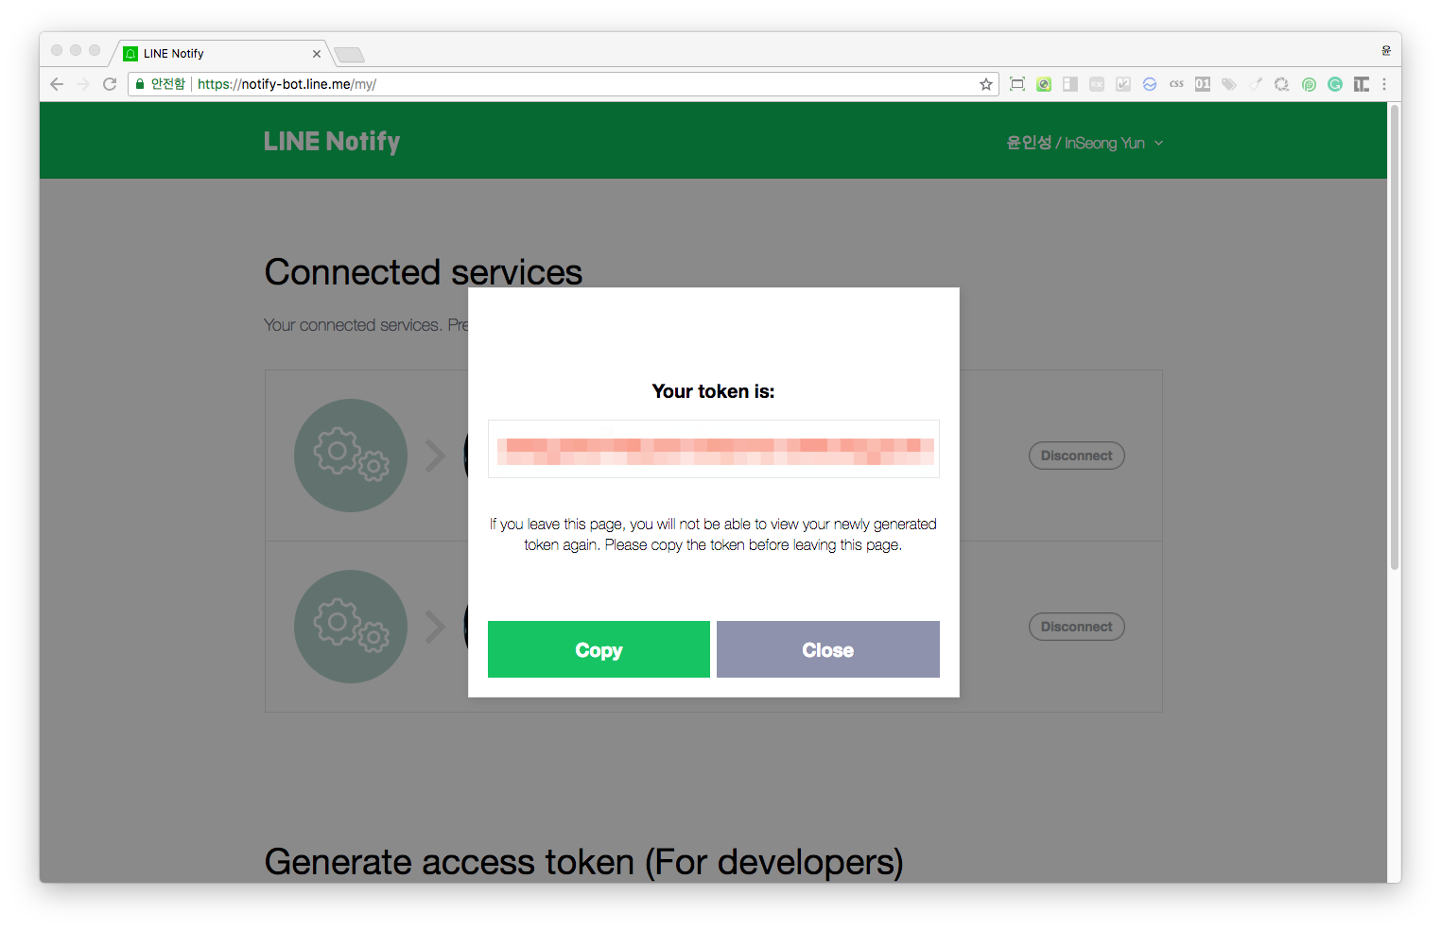Bookmark this page with the star icon

986,84
